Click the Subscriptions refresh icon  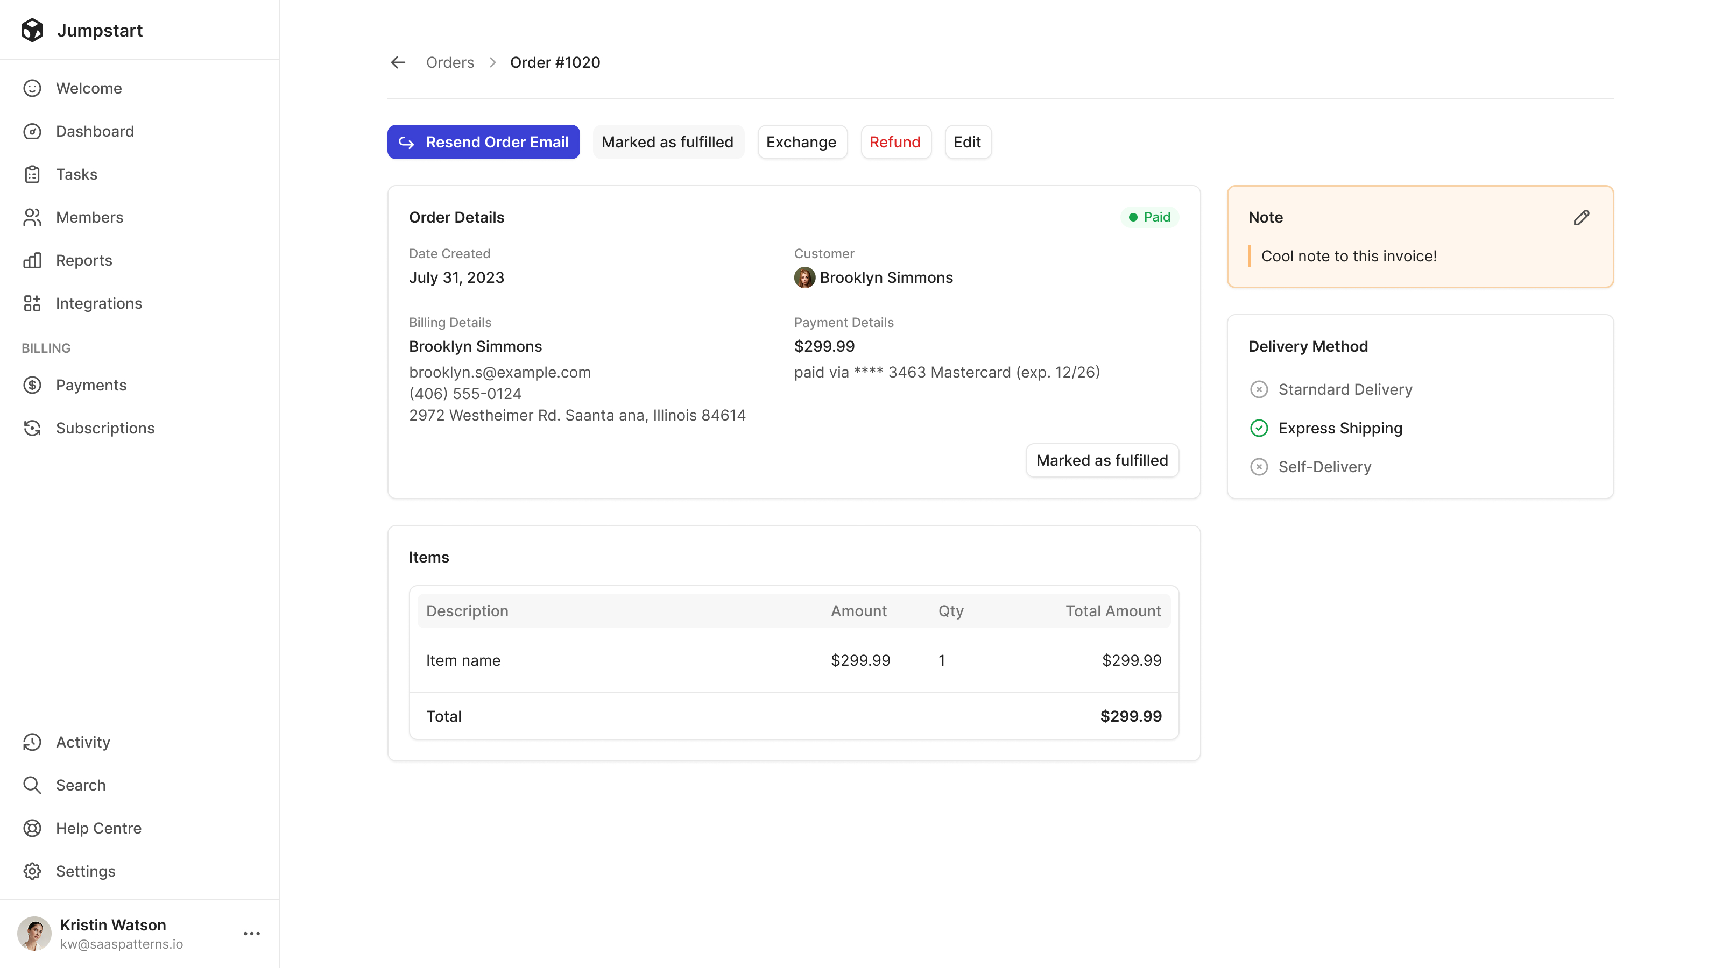(x=32, y=428)
